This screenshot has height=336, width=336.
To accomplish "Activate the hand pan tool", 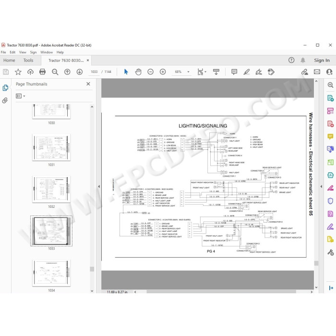I will click(x=138, y=72).
